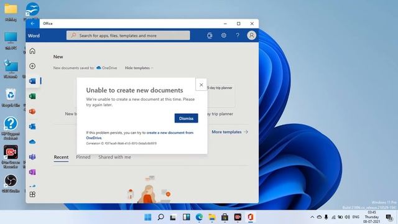Open the screen recorder desktop shortcut
398x224 pixels.
[11, 157]
